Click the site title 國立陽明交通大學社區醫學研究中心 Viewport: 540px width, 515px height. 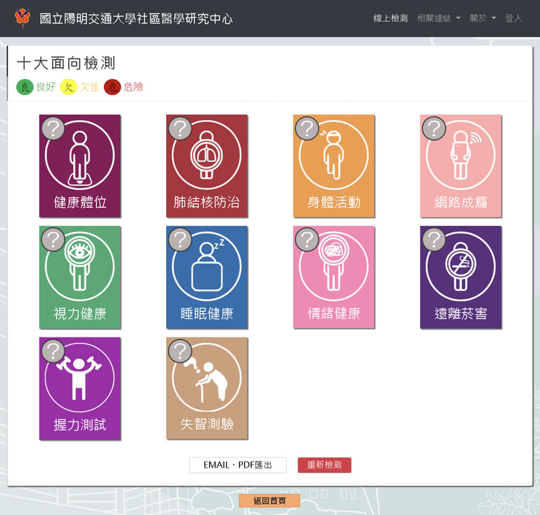point(136,19)
